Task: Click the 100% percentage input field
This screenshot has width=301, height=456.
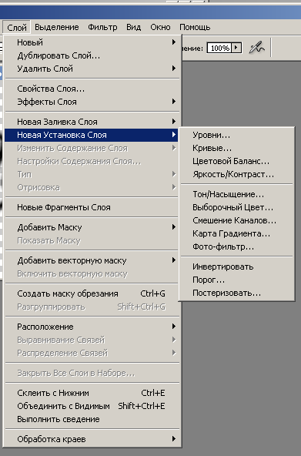Action: coord(219,48)
